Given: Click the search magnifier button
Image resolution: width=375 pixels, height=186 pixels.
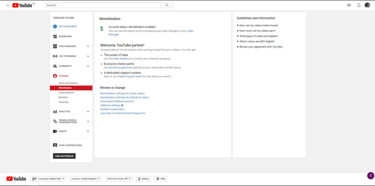Looking at the screenshot, I should (x=167, y=5).
